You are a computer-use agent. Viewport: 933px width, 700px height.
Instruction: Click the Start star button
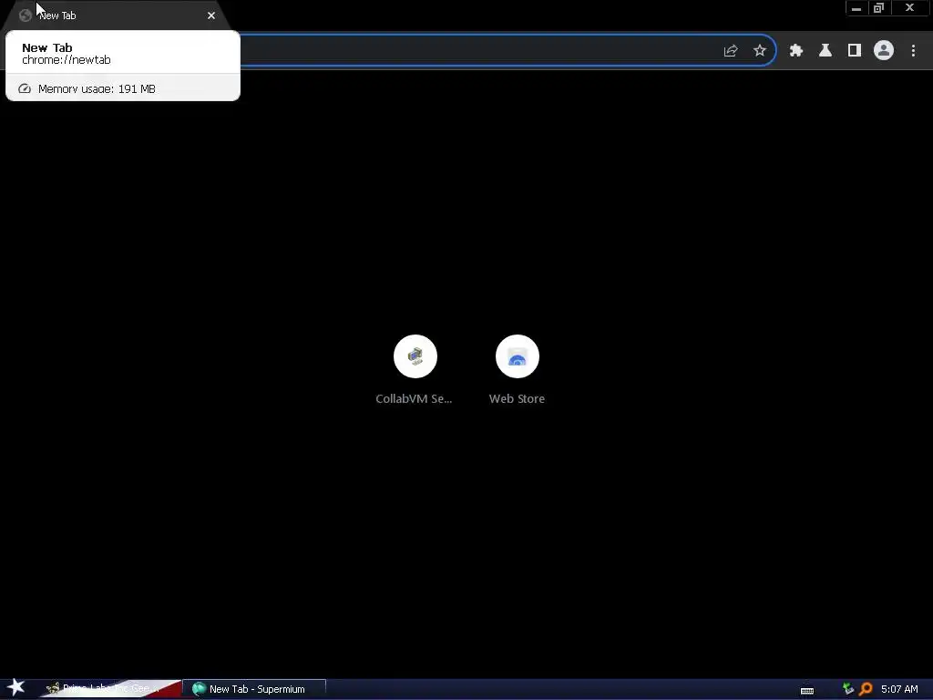[x=16, y=687]
